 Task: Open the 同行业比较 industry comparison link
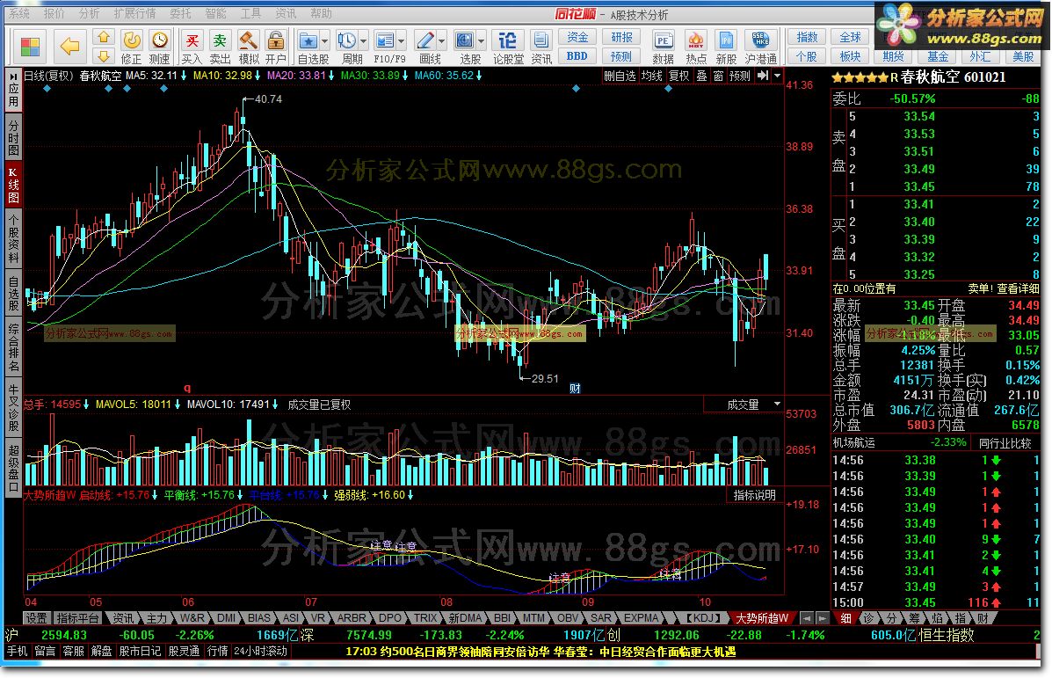(x=1005, y=442)
